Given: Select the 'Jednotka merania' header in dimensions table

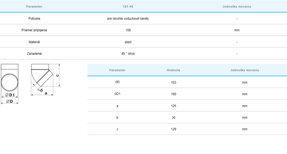Looking at the screenshot, I should pyautogui.click(x=245, y=70).
